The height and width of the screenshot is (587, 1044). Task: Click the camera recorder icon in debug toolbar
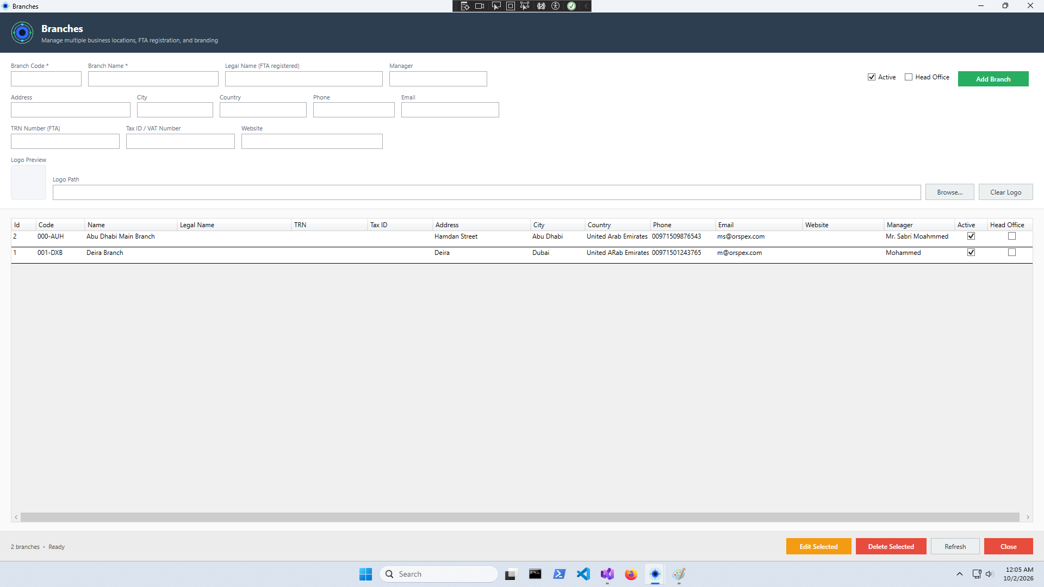click(x=480, y=6)
